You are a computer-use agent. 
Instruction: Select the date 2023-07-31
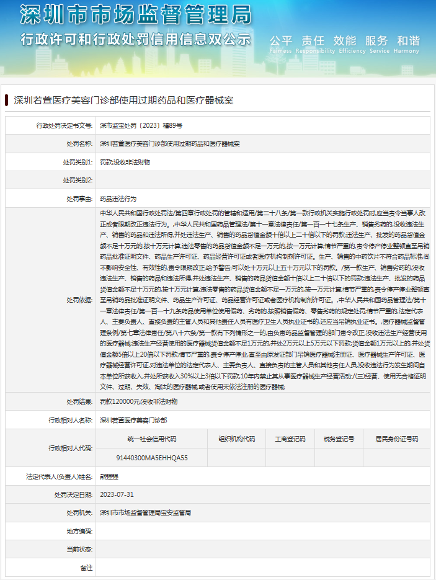coord(117,494)
